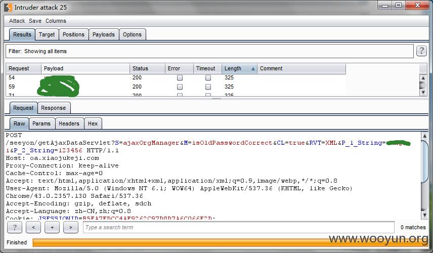Maximize the Intruder attack window
This screenshot has height=253, width=433.
pyautogui.click(x=399, y=5)
